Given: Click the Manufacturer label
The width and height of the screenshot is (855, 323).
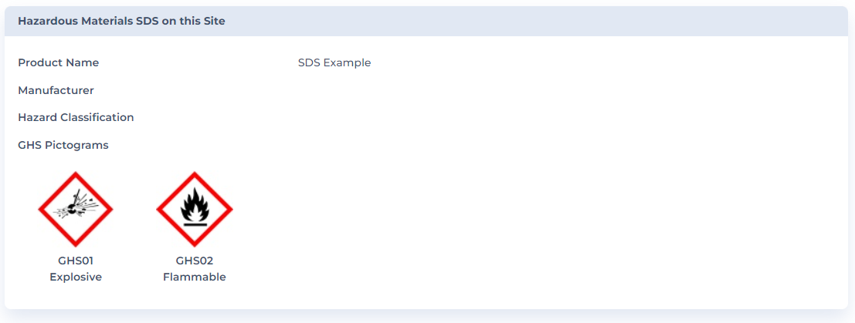Looking at the screenshot, I should coord(56,90).
